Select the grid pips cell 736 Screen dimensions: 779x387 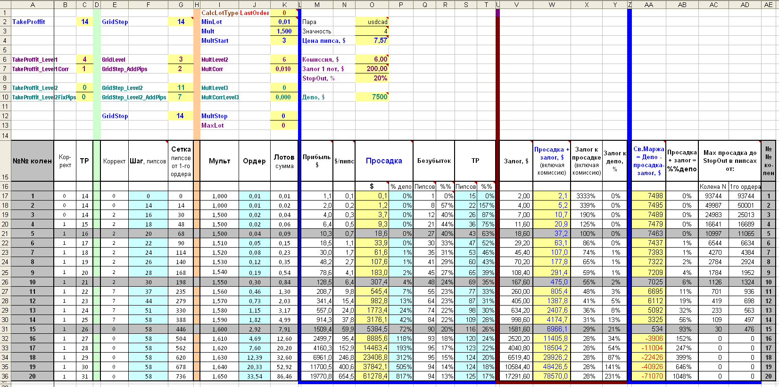tap(181, 376)
